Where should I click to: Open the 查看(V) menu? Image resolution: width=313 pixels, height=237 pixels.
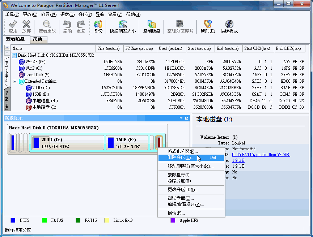(x=115, y=14)
